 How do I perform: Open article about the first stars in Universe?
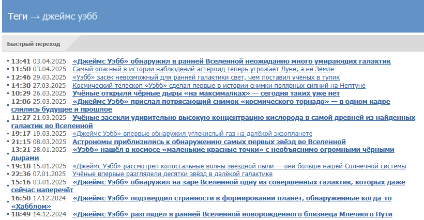[x=209, y=142]
